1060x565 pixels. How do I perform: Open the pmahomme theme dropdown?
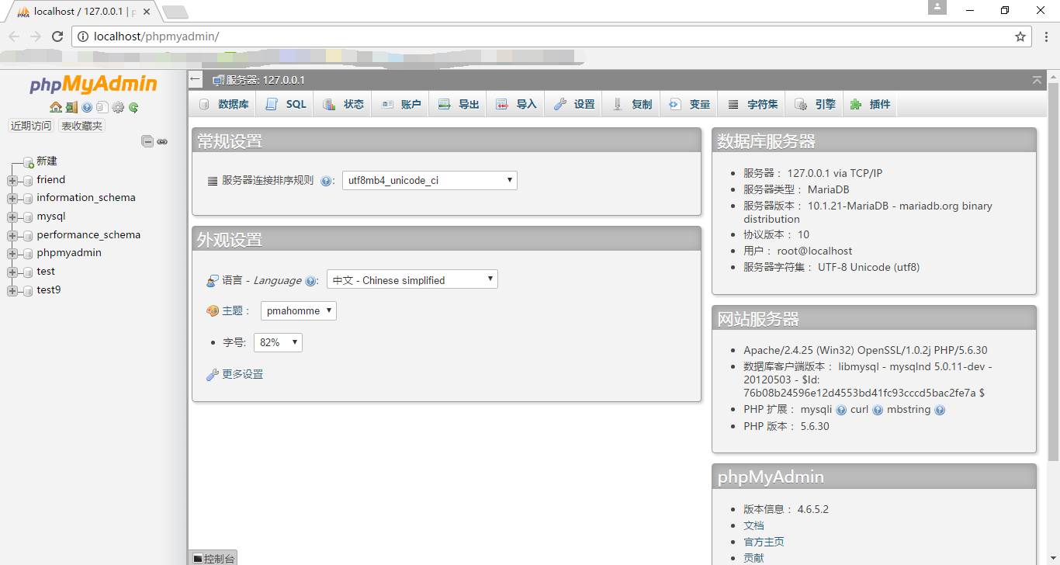click(298, 311)
